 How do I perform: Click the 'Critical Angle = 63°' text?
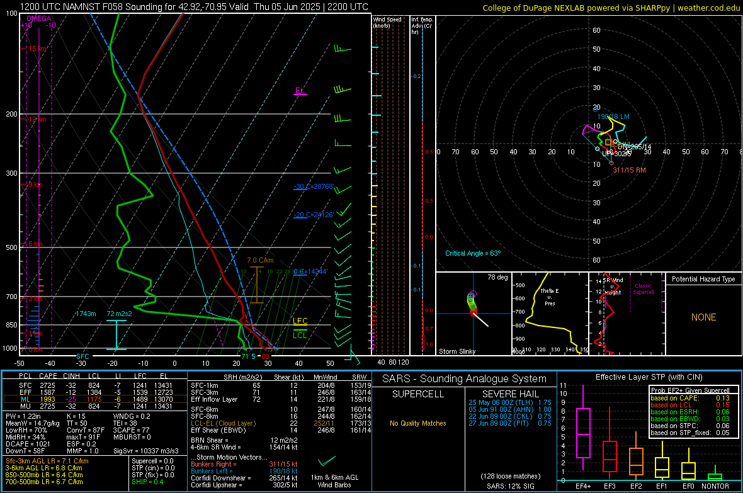pyautogui.click(x=473, y=253)
